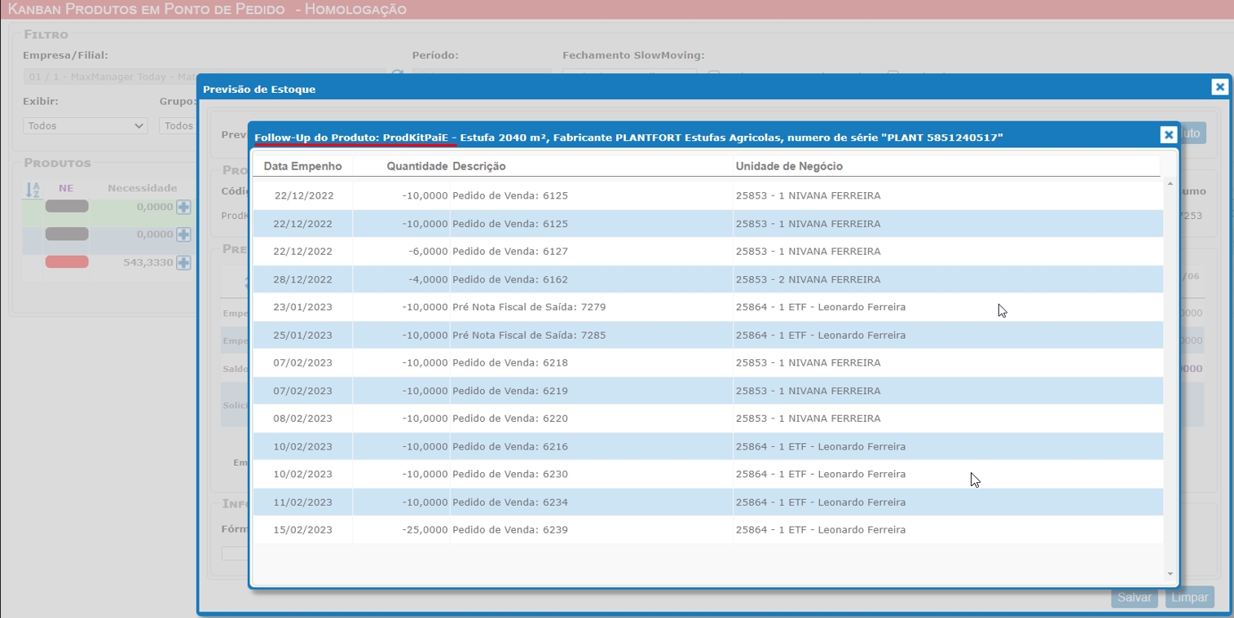Click the date 11/02/2023
The height and width of the screenshot is (618, 1234).
coord(303,502)
